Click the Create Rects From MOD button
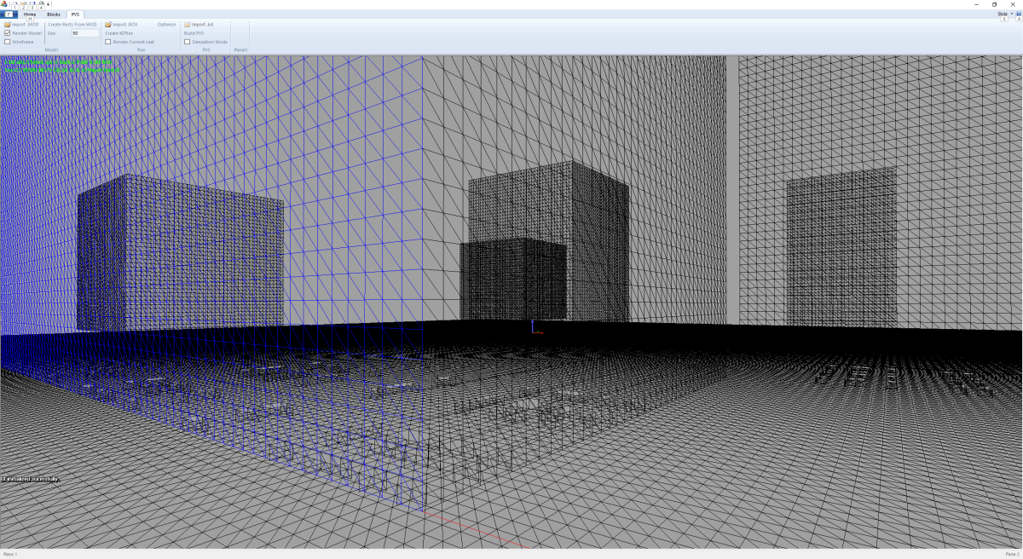Screen dimensions: 1023x559 72,24
